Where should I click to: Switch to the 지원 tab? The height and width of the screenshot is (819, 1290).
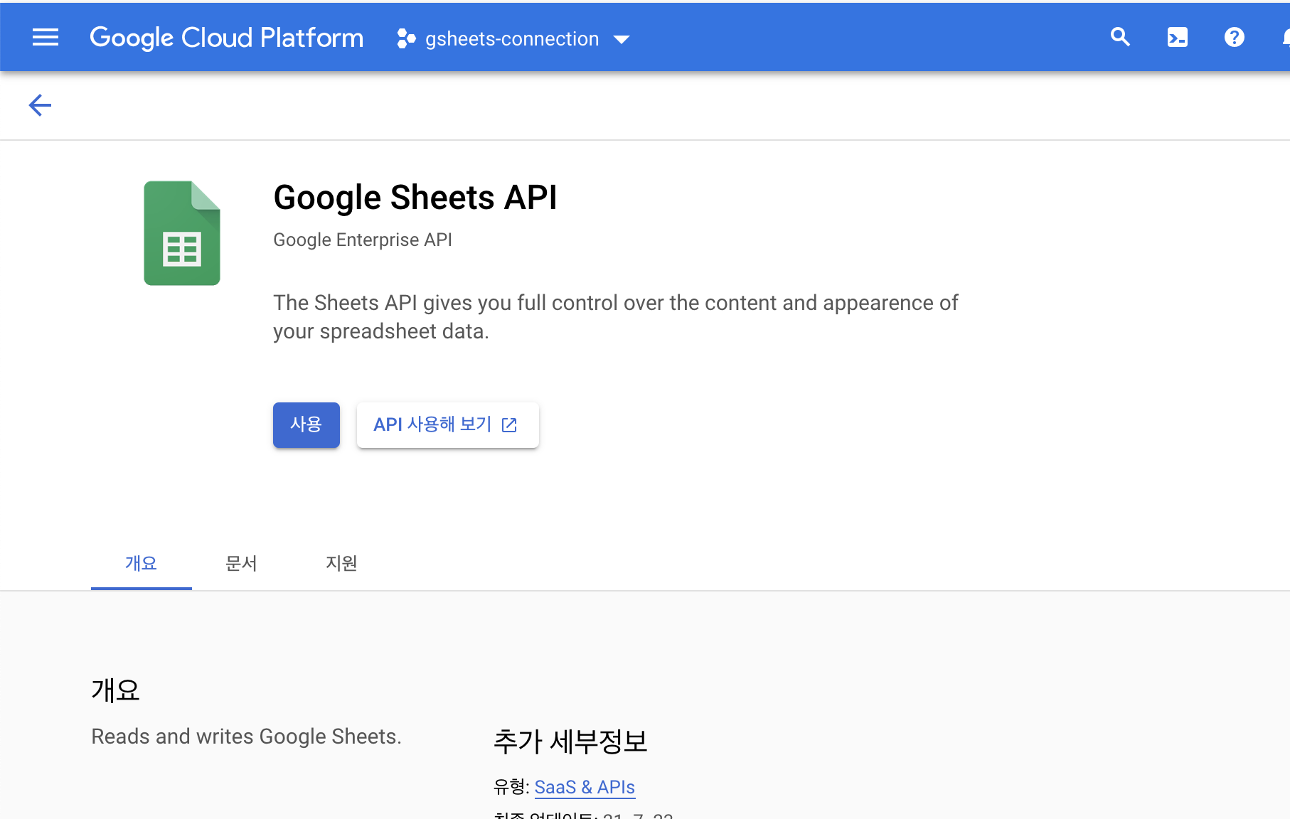click(x=340, y=563)
